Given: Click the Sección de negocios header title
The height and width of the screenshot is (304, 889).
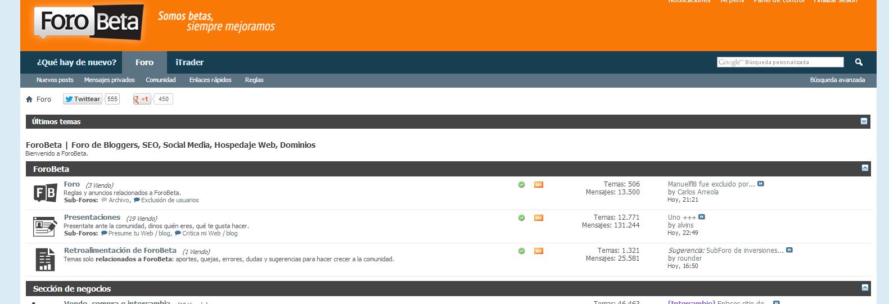Looking at the screenshot, I should (72, 288).
